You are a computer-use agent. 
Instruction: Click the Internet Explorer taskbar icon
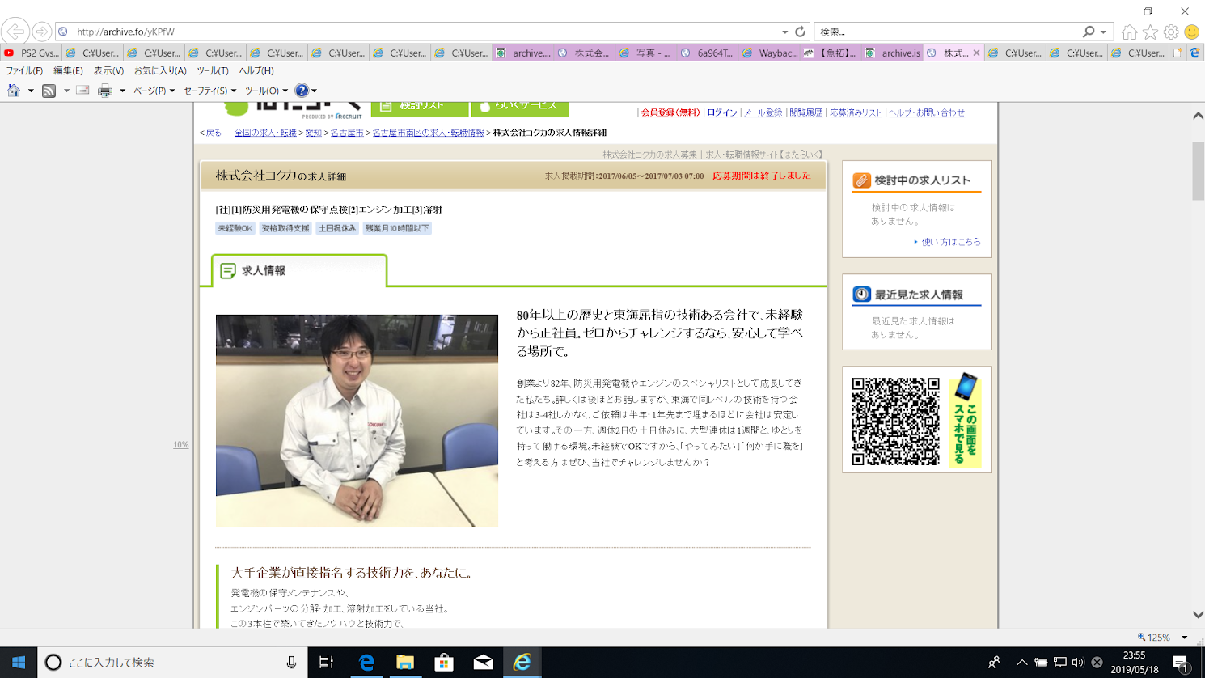[522, 663]
